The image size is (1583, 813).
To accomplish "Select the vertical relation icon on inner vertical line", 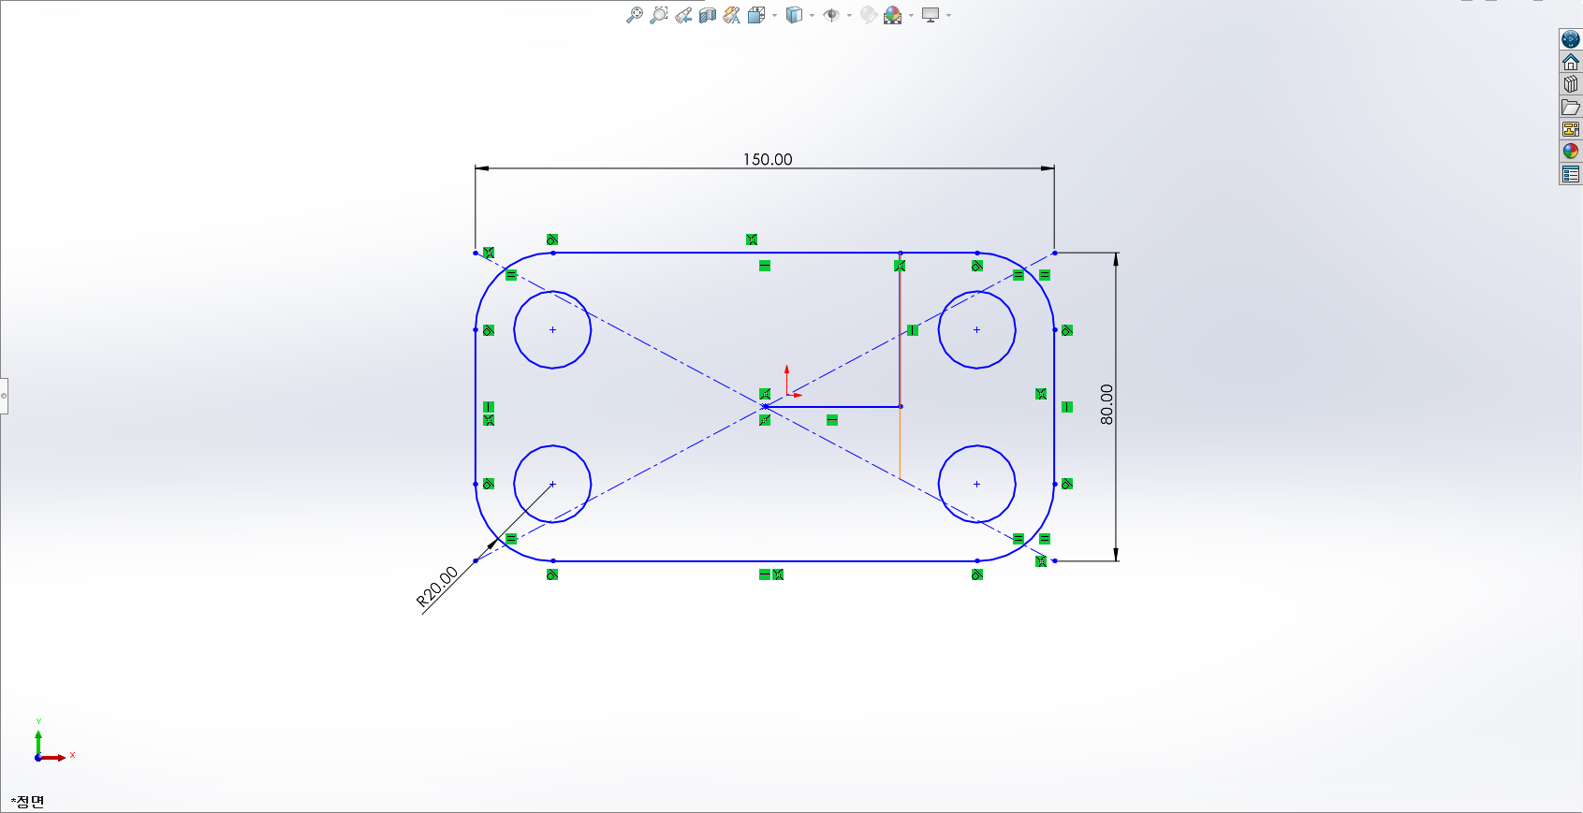I will [x=913, y=330].
